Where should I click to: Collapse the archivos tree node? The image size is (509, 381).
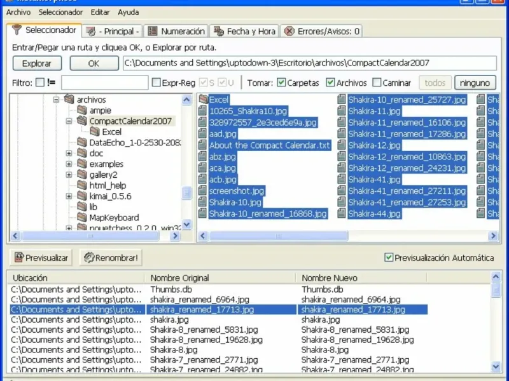click(x=56, y=100)
